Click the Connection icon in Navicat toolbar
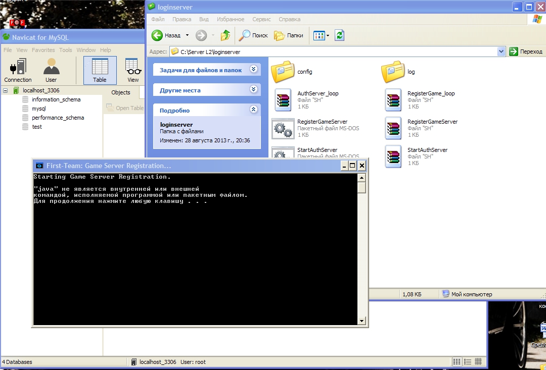 pyautogui.click(x=18, y=70)
